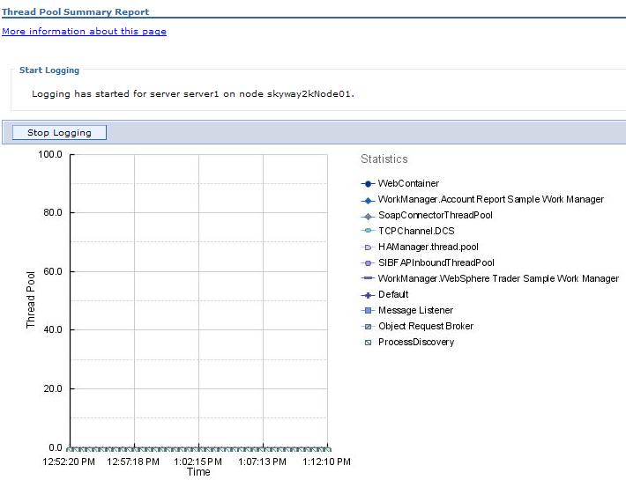Select the Message Listener legend label
Viewport: 626px width, 480px height.
(415, 310)
